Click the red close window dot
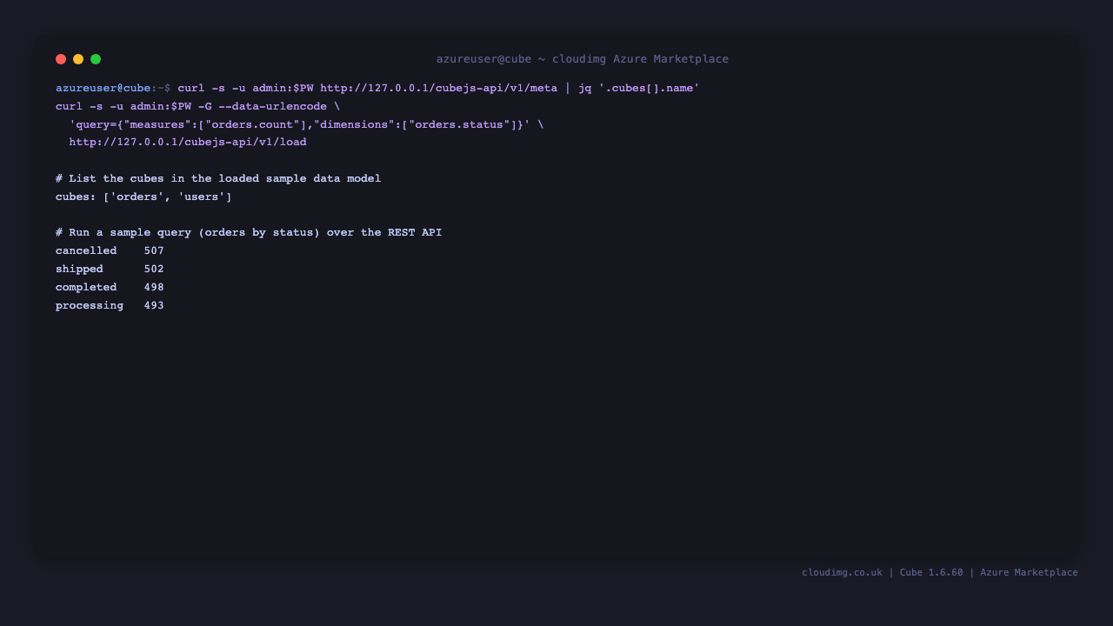1113x626 pixels. (61, 59)
